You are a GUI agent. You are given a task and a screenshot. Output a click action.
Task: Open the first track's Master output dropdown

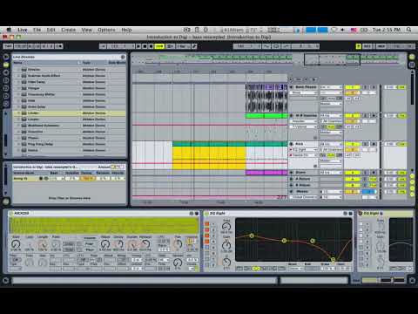pyautogui.click(x=331, y=104)
